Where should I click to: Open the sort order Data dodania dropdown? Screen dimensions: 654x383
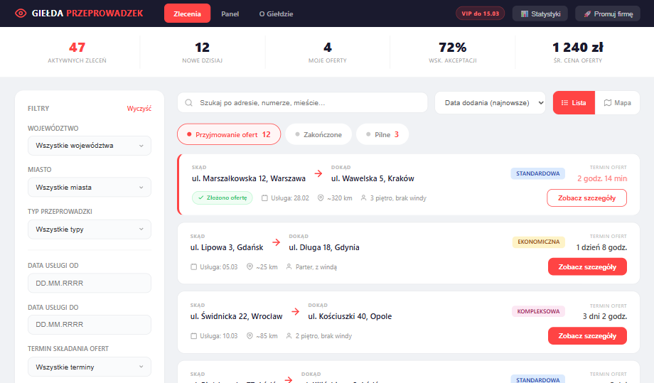click(x=490, y=102)
